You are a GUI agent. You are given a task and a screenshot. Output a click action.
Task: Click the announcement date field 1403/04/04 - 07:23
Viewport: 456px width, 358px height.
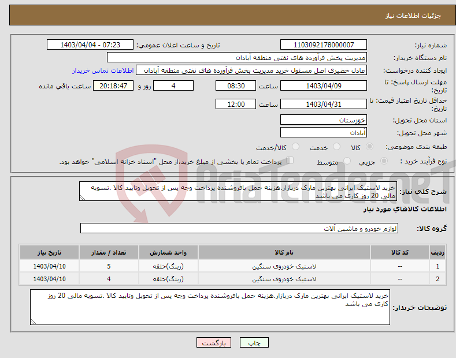[90, 45]
